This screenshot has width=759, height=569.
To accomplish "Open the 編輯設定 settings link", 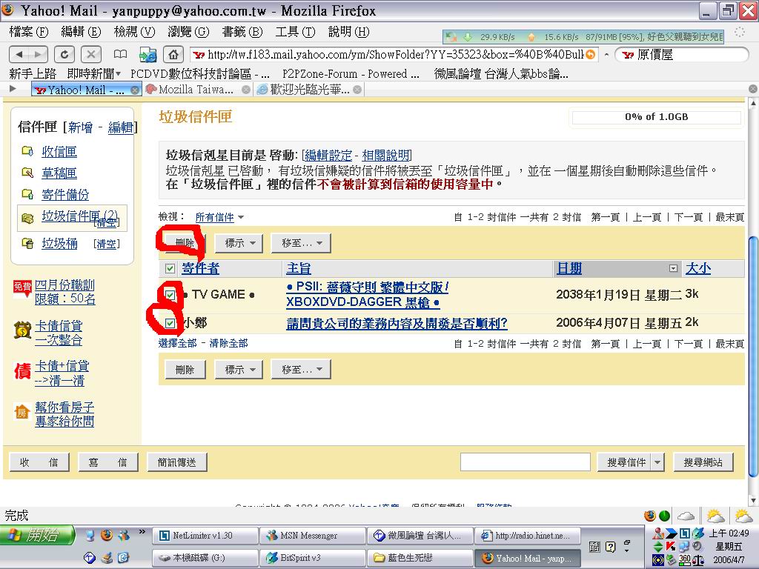I will click(x=328, y=156).
